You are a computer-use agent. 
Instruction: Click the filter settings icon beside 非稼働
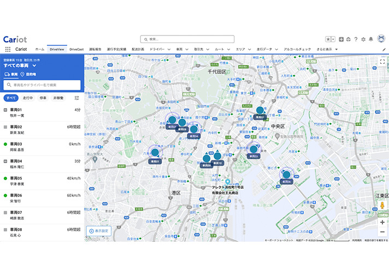coord(76,98)
